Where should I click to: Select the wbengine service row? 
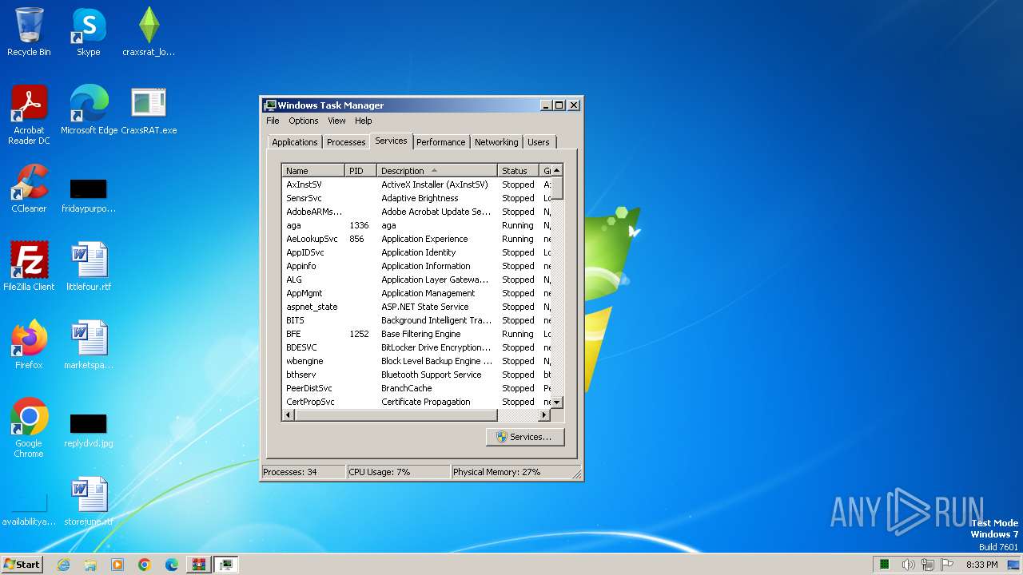tap(416, 361)
